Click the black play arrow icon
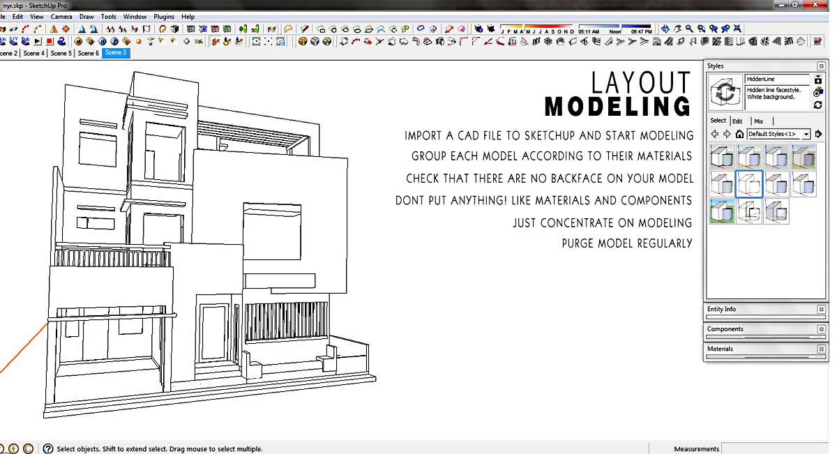Screen dimensions: 837x454 pyautogui.click(x=38, y=41)
